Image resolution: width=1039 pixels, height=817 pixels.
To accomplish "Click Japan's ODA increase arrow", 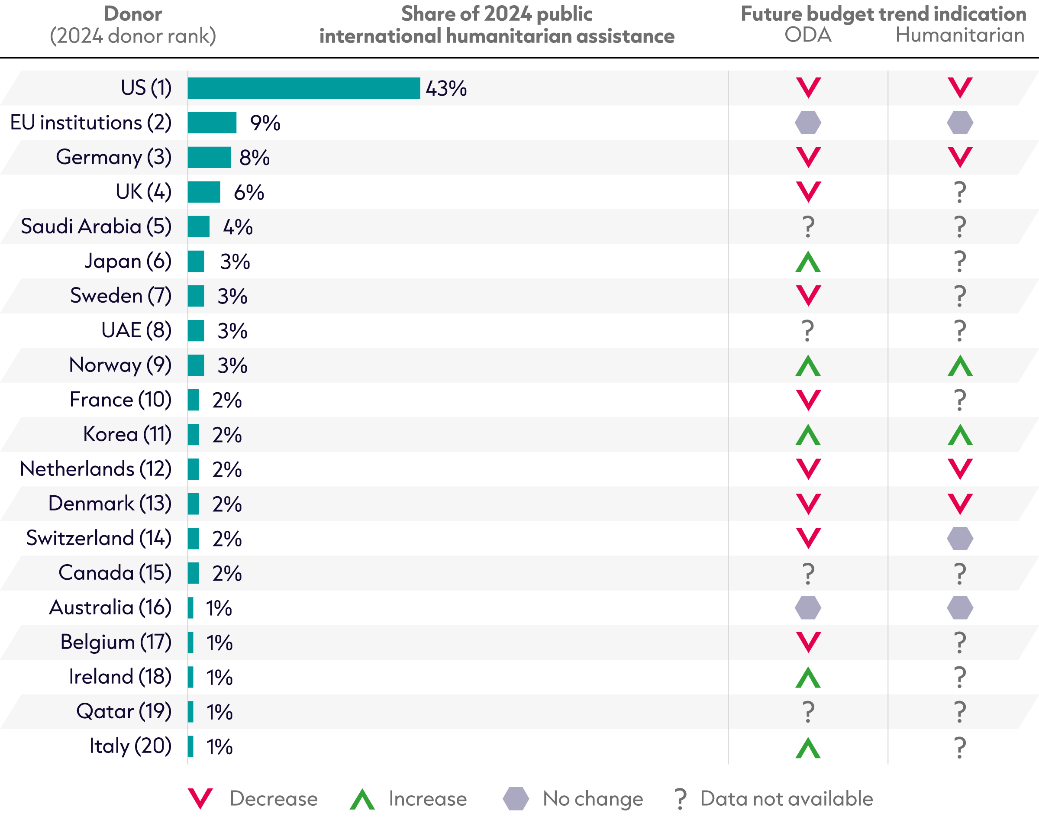I will tap(808, 262).
